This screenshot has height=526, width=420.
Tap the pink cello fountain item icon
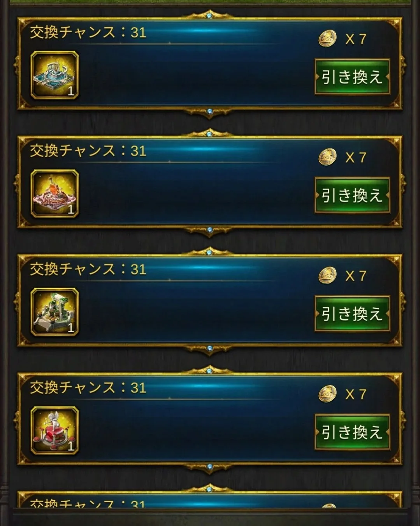(54, 194)
